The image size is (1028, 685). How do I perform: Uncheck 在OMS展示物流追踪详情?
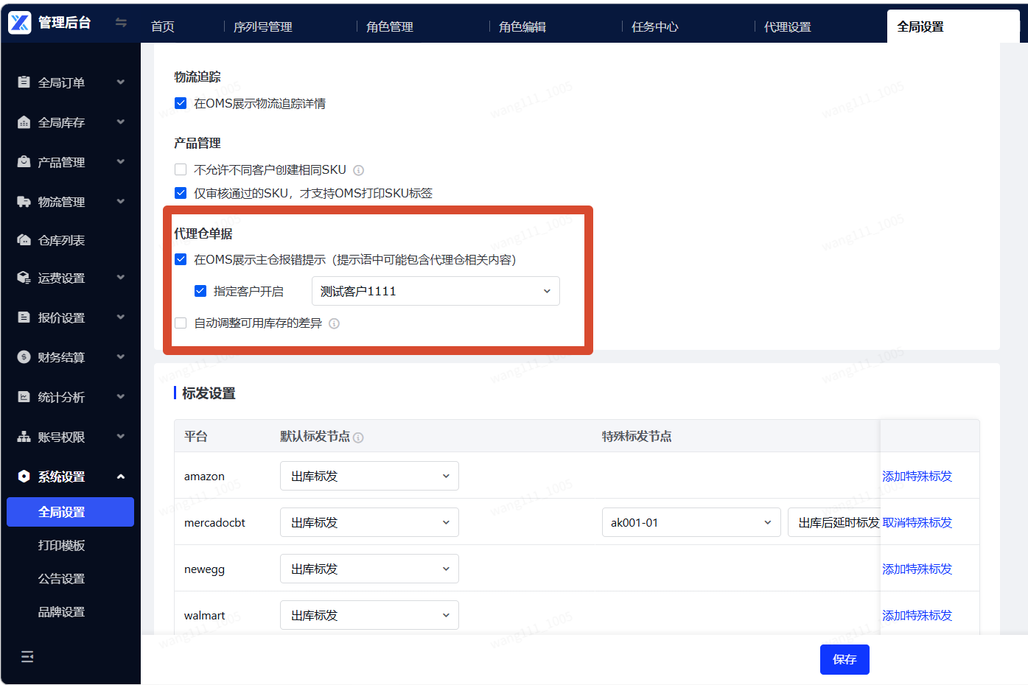181,103
